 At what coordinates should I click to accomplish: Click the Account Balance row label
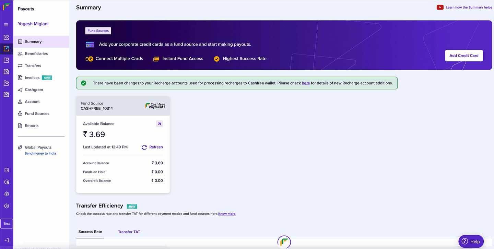[96, 163]
